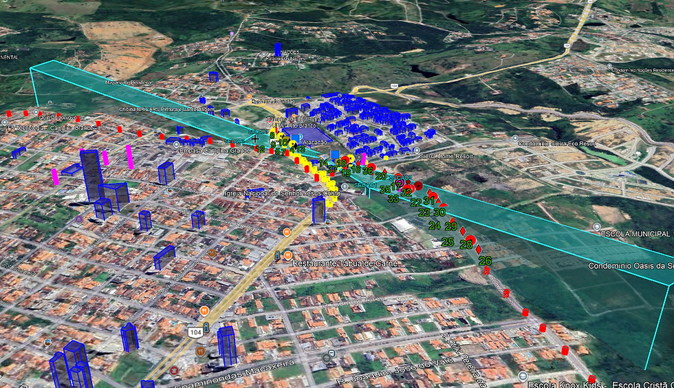The height and width of the screenshot is (388, 674).
Task: Click the Igreja Nacional church pin icon
Action: pyautogui.click(x=345, y=187)
